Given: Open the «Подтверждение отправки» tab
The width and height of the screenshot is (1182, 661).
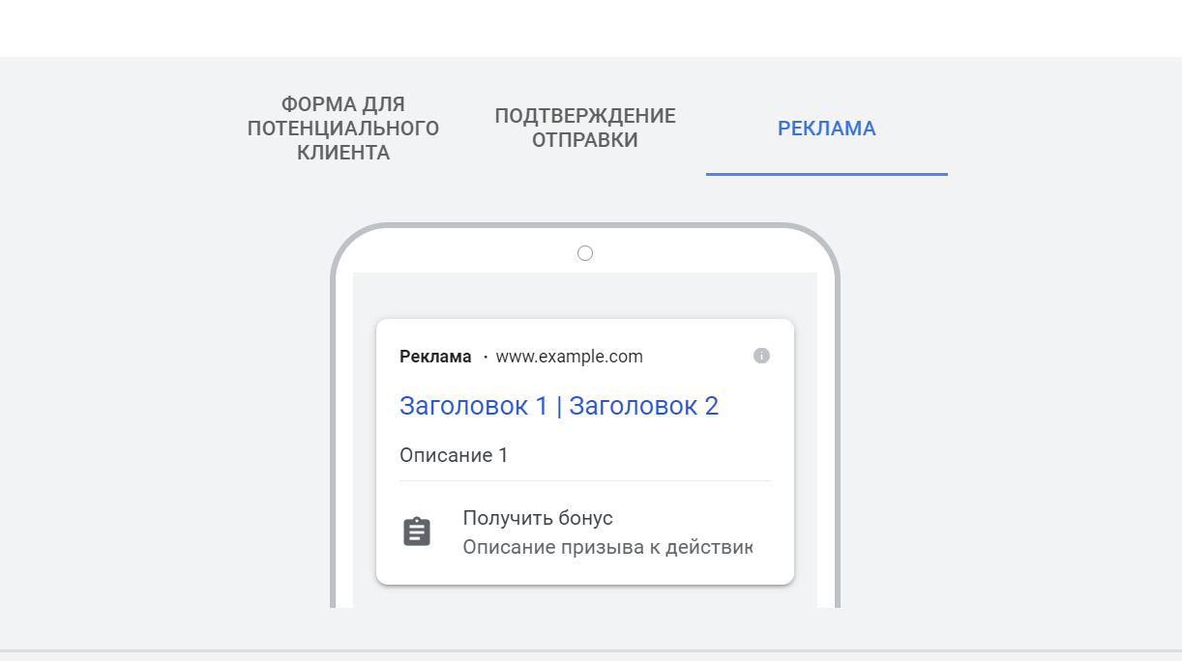Looking at the screenshot, I should coord(585,129).
